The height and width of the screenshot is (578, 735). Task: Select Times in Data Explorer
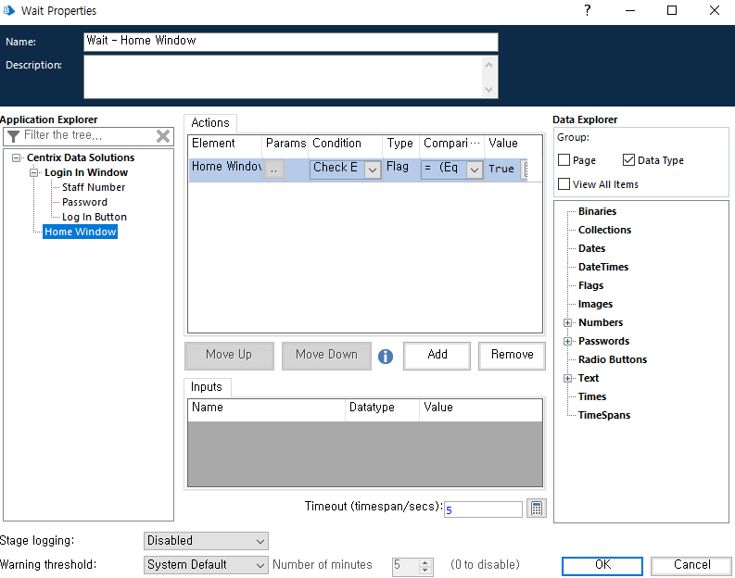(592, 396)
